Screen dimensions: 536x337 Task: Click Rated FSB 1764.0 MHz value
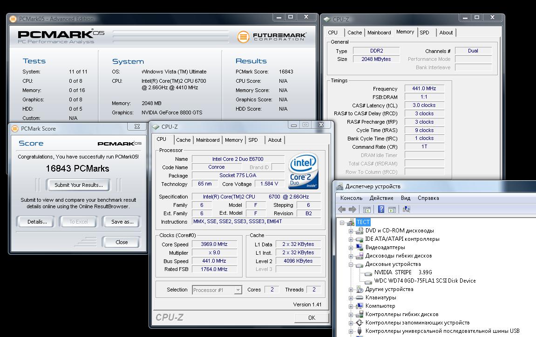click(214, 269)
